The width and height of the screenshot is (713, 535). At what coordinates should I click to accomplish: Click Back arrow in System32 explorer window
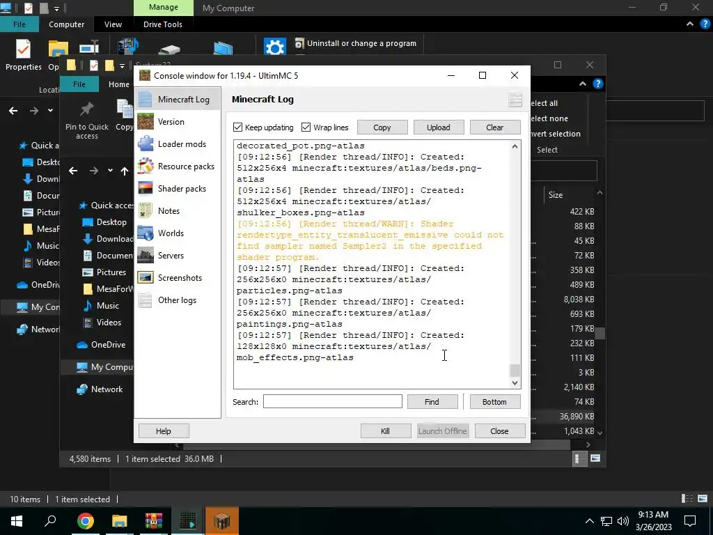click(73, 171)
